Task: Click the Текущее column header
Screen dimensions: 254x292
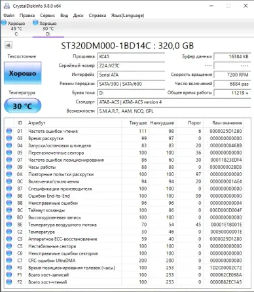Action: (x=135, y=123)
